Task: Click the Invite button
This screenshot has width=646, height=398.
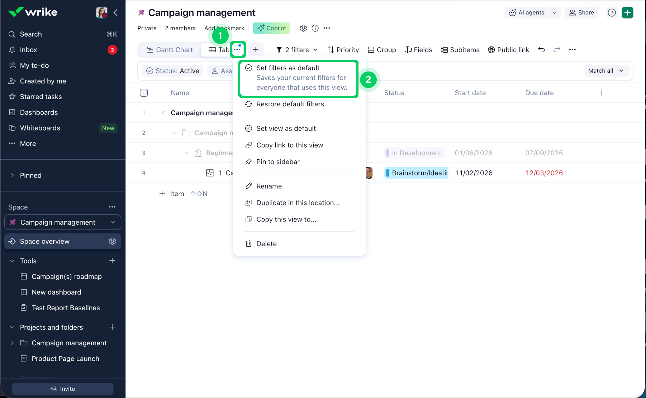Action: tap(63, 389)
